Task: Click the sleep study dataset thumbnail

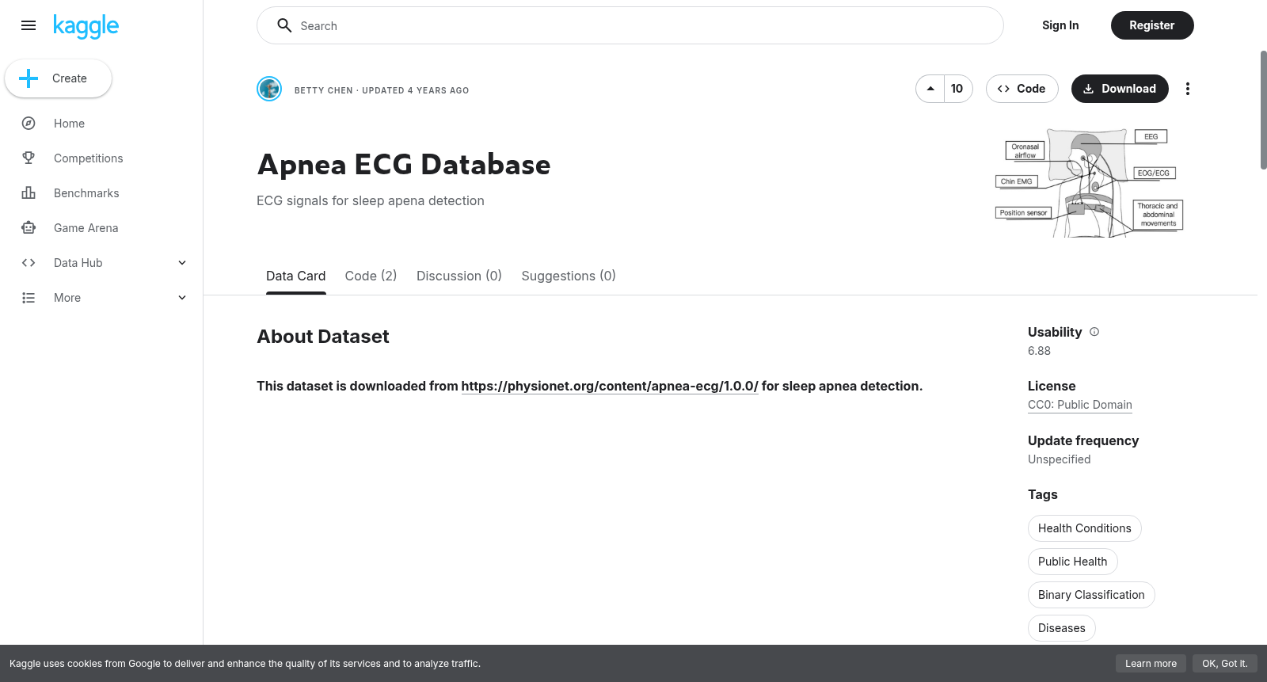Action: [x=1089, y=183]
